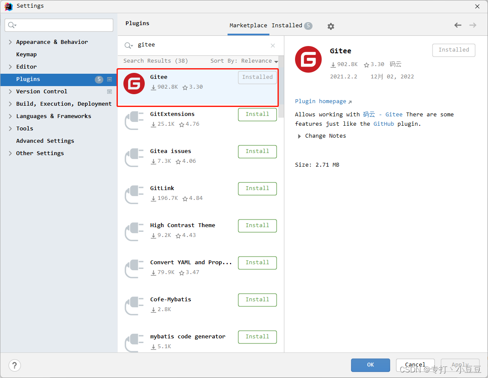This screenshot has width=488, height=378.
Task: Click the project-level icon beside Plugins
Action: click(x=109, y=79)
